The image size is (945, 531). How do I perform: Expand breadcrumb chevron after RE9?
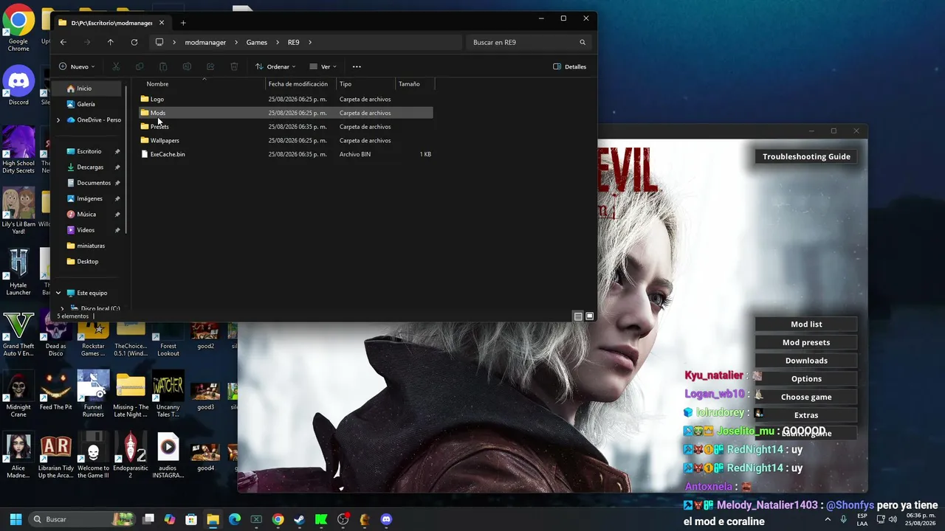tap(310, 42)
